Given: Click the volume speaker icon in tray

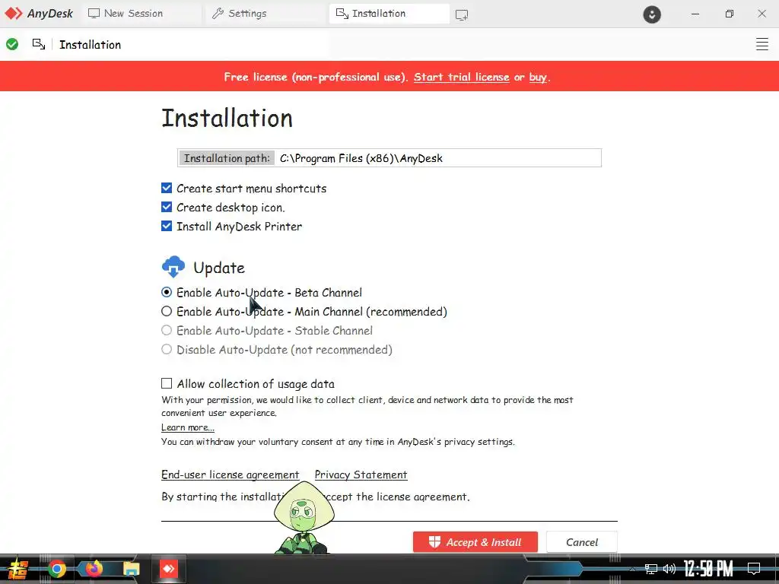Looking at the screenshot, I should coord(669,569).
